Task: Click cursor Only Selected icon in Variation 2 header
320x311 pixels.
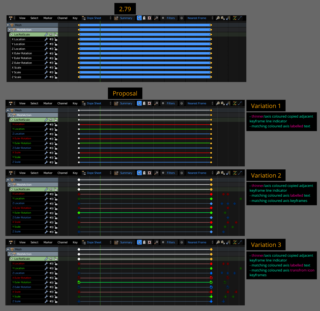Action: (139, 173)
